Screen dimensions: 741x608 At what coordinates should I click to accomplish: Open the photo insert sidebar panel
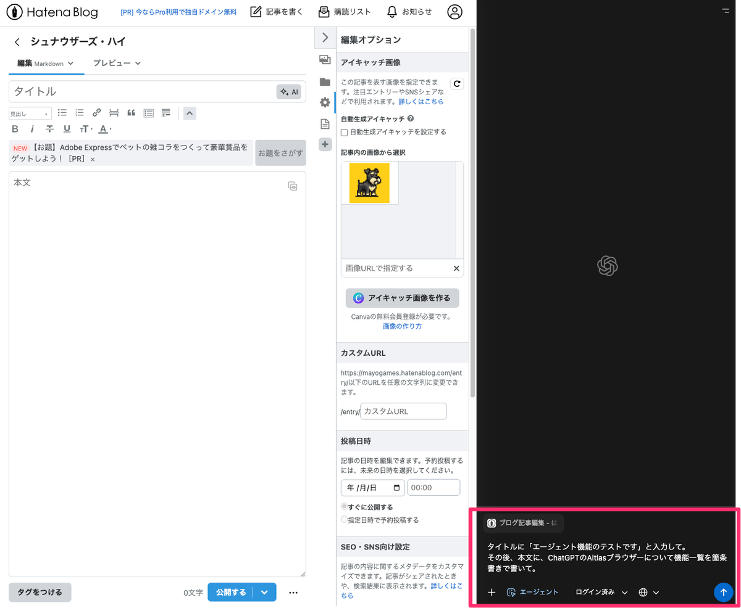click(x=325, y=60)
